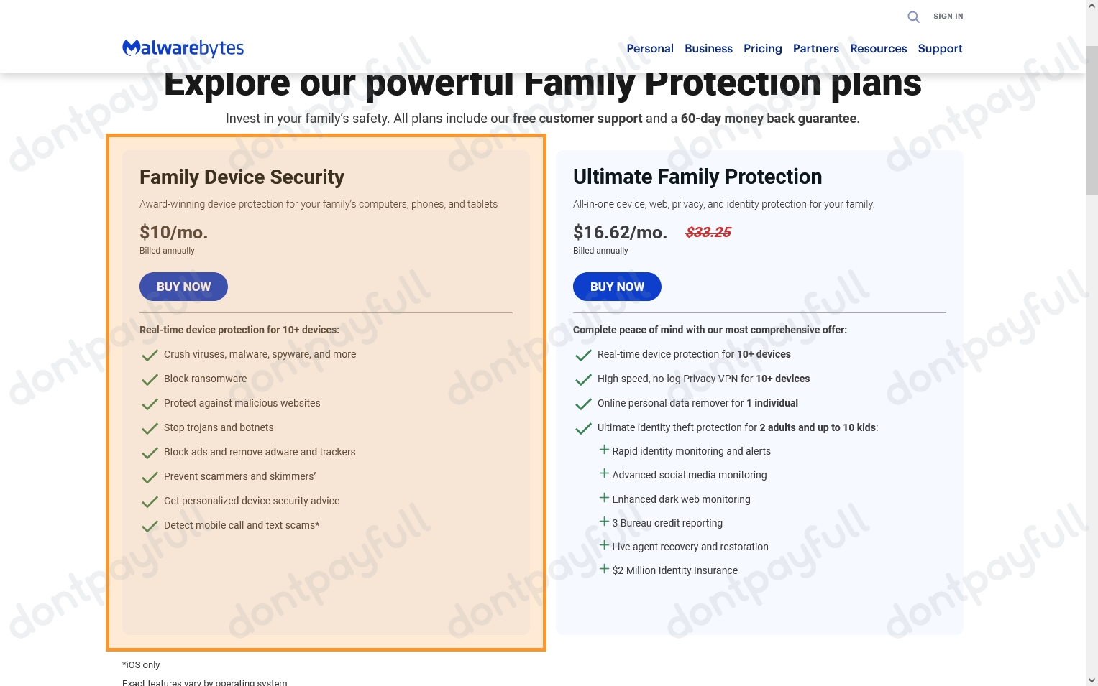Viewport: 1098px width, 686px height.
Task: Click the Malwarebytes logo
Action: pyautogui.click(x=183, y=48)
